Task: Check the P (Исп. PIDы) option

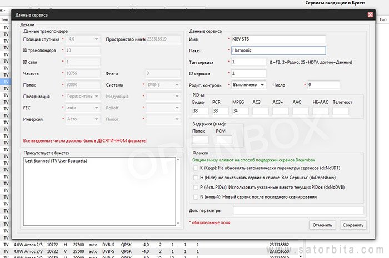Action: (x=195, y=187)
